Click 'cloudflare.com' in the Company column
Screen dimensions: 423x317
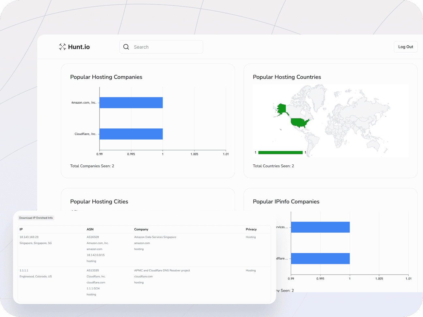click(x=143, y=276)
